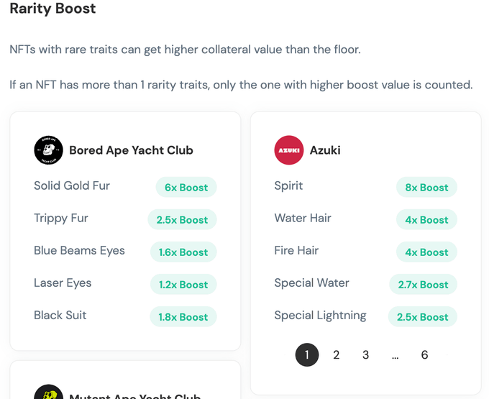Select current page 1 pagination button
489x399 pixels.
click(307, 354)
